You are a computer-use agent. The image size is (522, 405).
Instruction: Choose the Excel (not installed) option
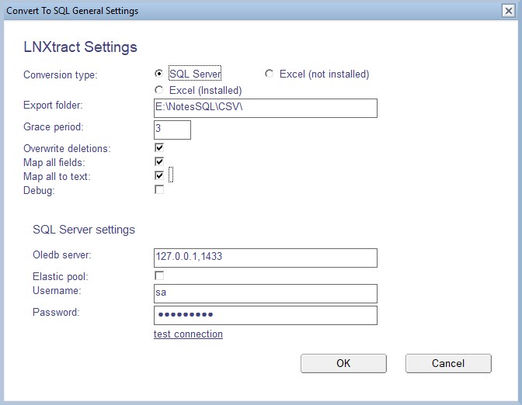click(x=270, y=74)
